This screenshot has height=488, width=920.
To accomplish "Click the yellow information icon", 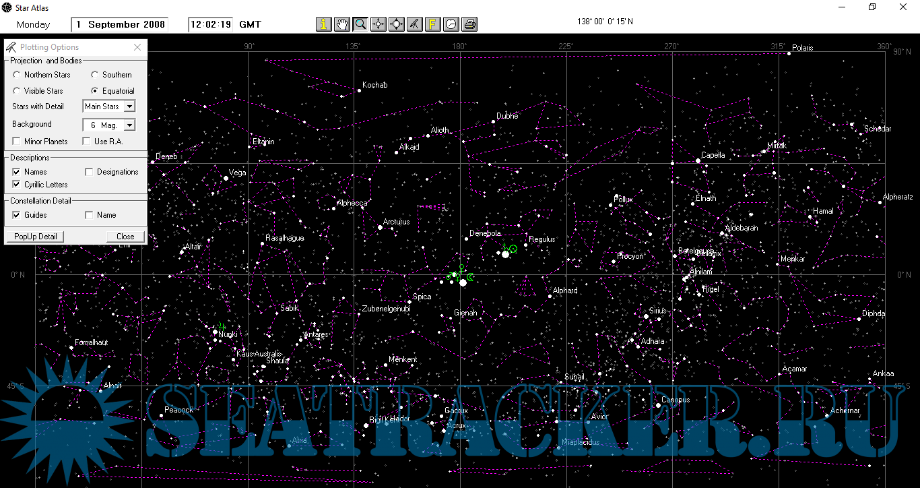I will tap(324, 24).
